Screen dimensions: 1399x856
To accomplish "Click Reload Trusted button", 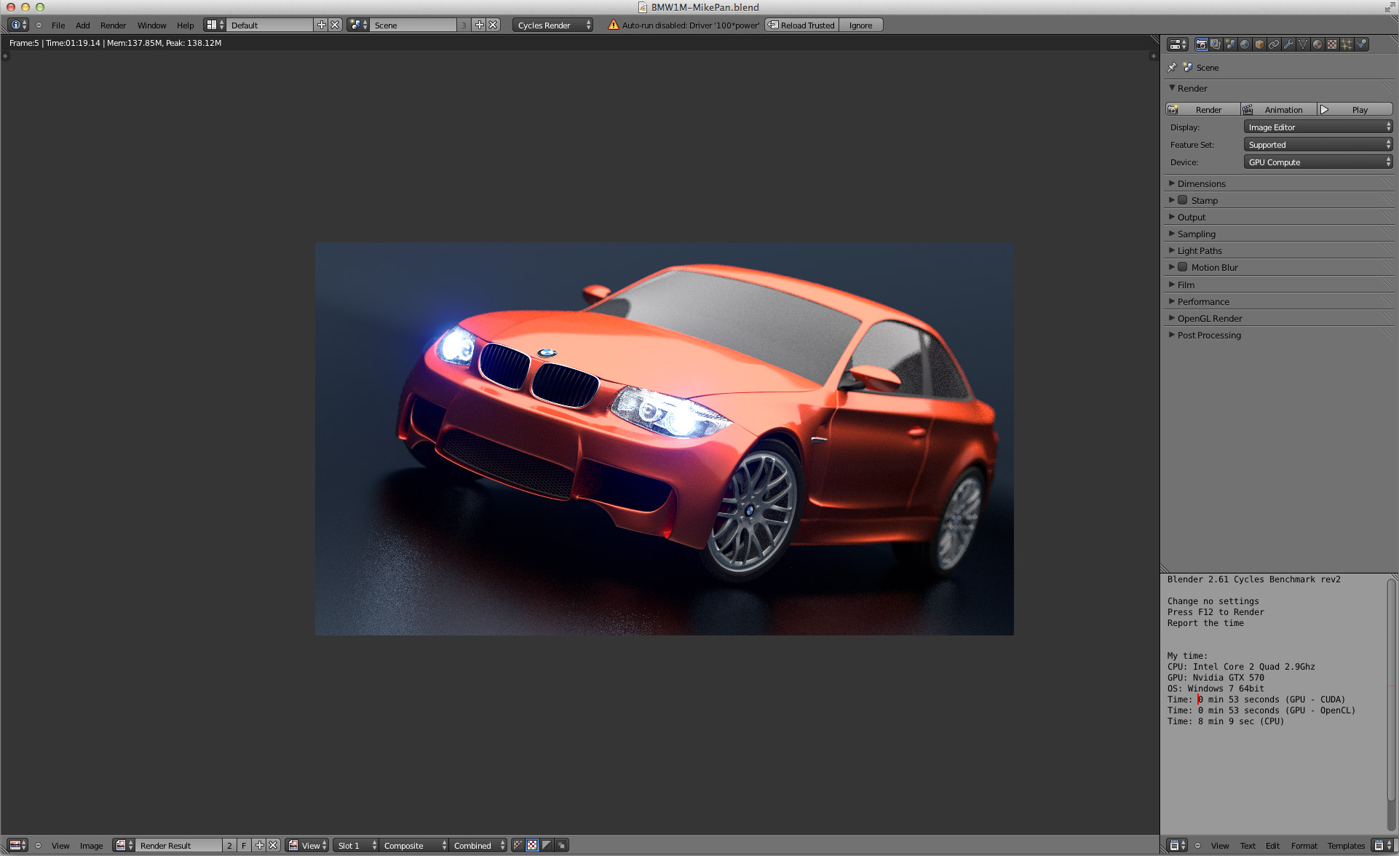I will click(801, 25).
